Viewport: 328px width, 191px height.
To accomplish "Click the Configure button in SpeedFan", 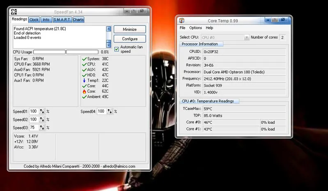I will pos(130,39).
